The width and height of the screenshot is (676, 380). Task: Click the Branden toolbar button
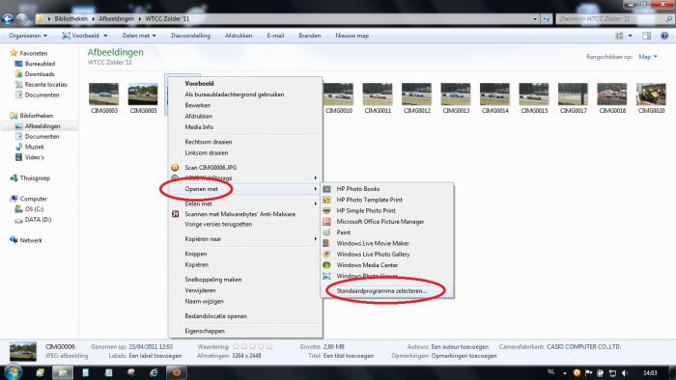tap(310, 36)
